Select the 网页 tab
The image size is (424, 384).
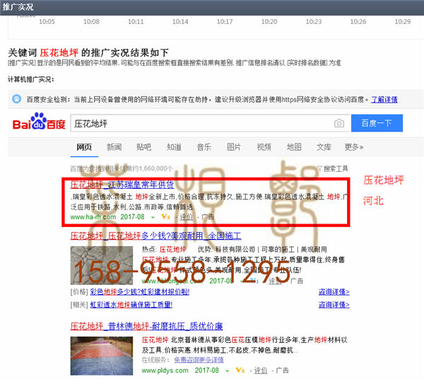tap(84, 147)
